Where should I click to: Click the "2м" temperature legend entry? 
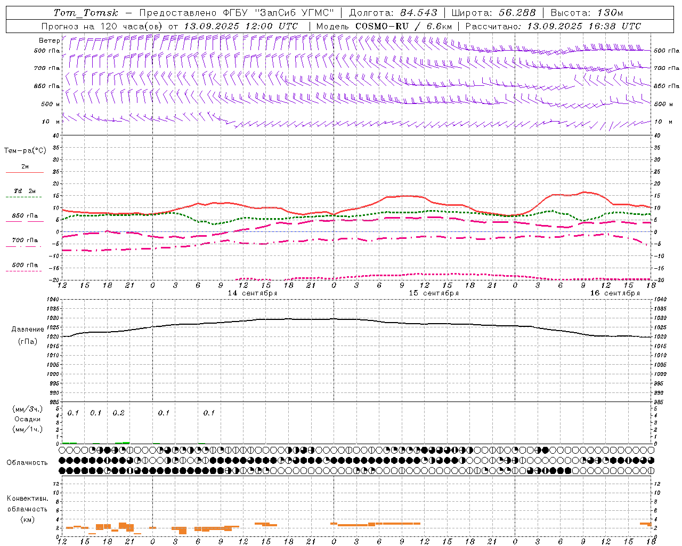click(x=25, y=166)
